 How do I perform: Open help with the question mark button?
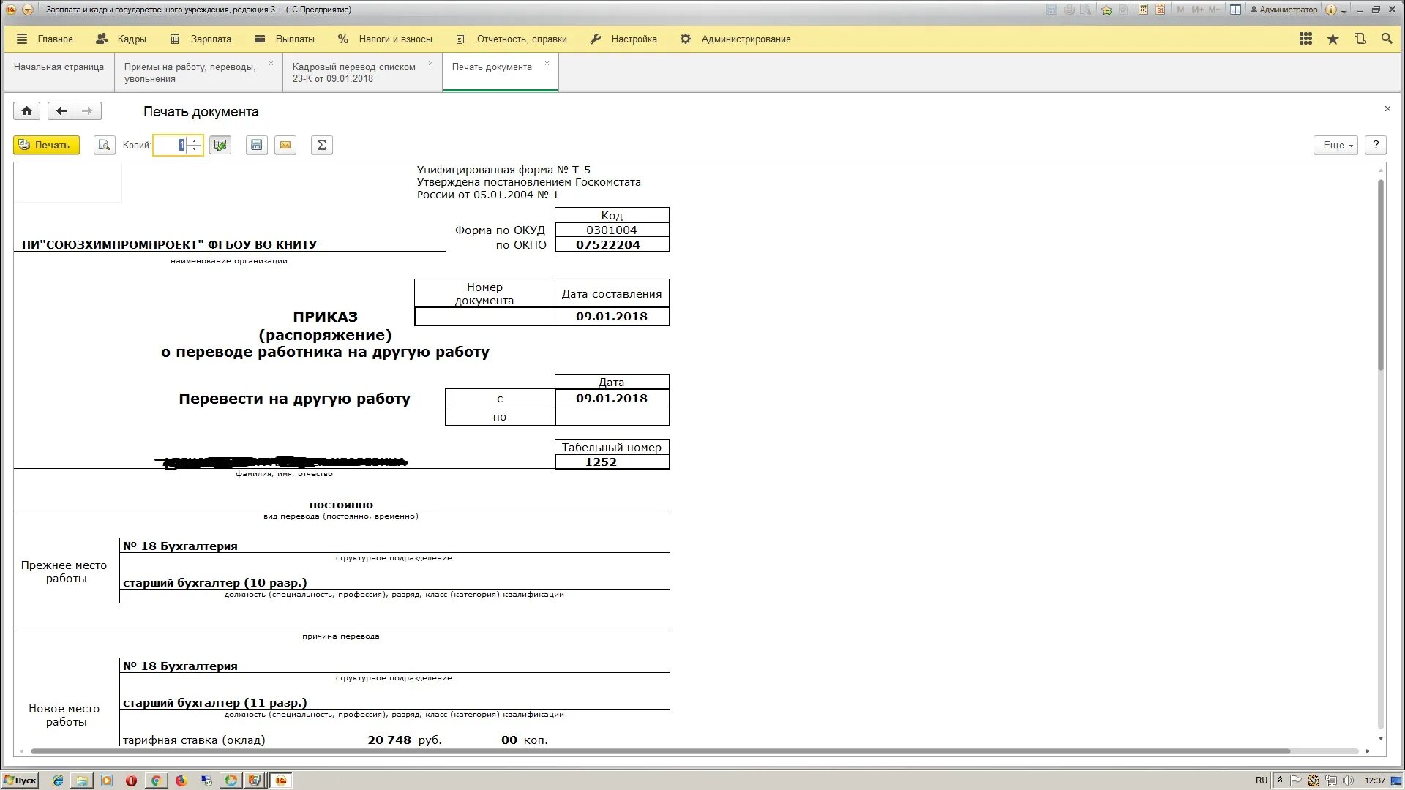coord(1376,145)
